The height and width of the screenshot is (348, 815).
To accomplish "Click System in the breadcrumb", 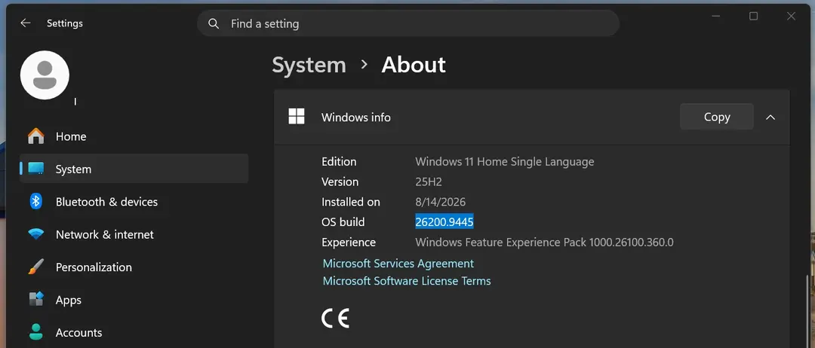I will [309, 65].
